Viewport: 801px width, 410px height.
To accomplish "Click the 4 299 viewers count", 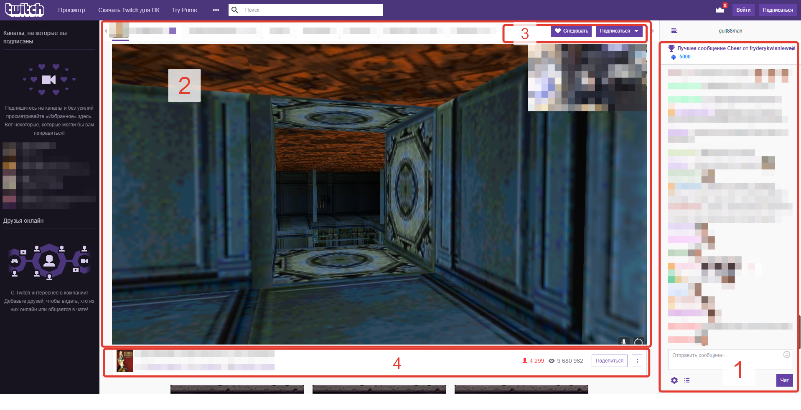I will click(537, 361).
